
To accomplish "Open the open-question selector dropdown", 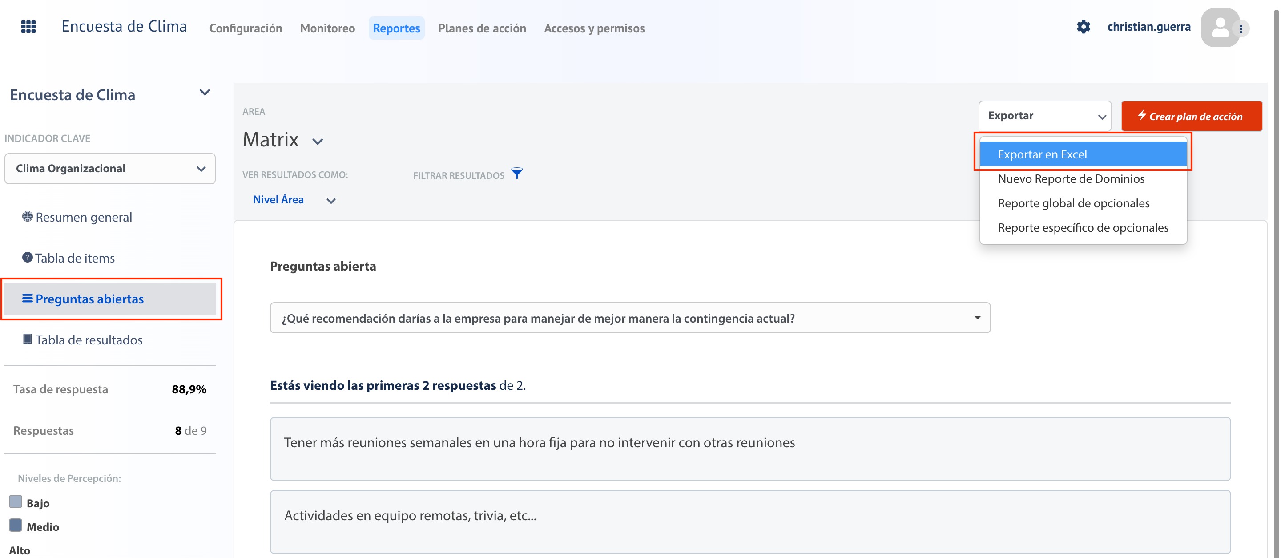I will (x=630, y=318).
